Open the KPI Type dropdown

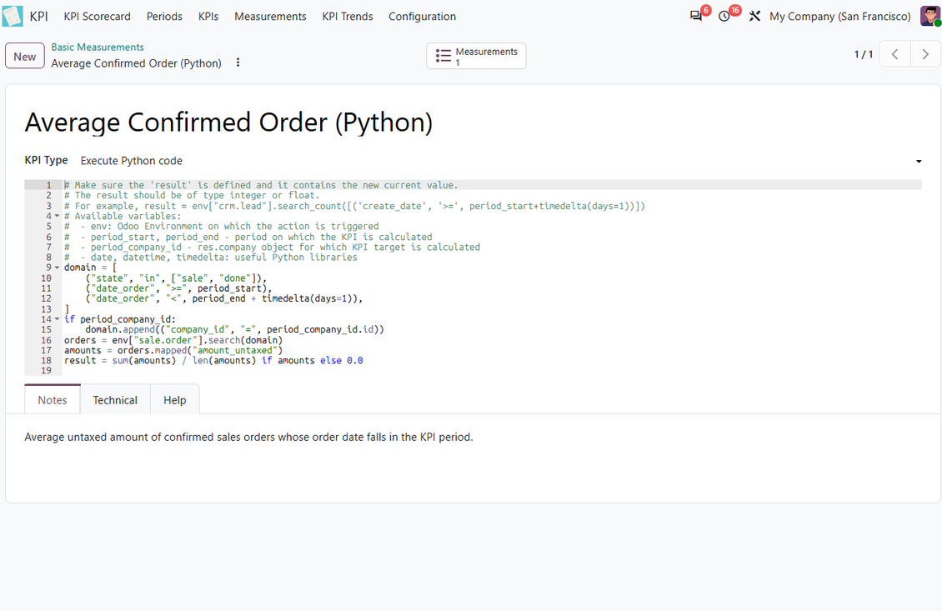point(501,160)
